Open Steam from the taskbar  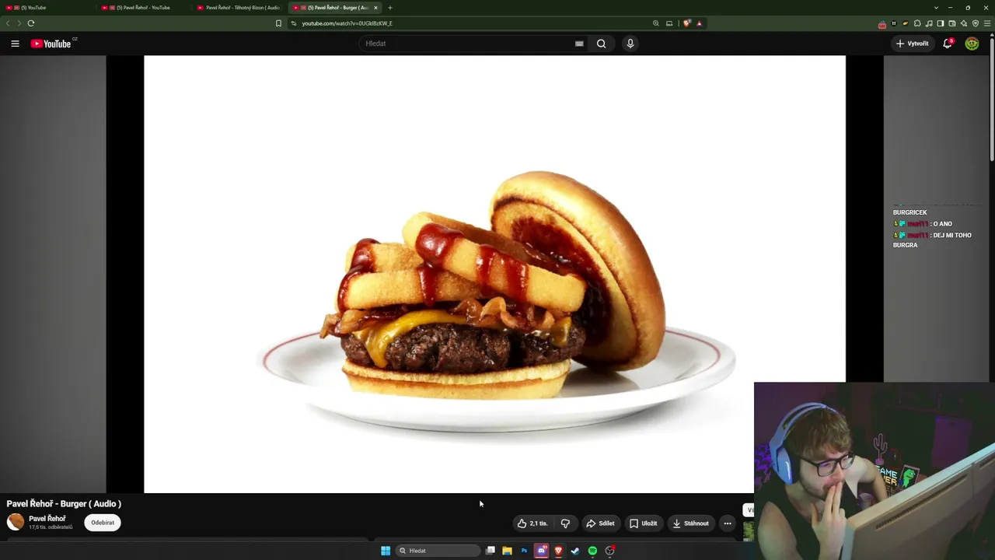[575, 551]
